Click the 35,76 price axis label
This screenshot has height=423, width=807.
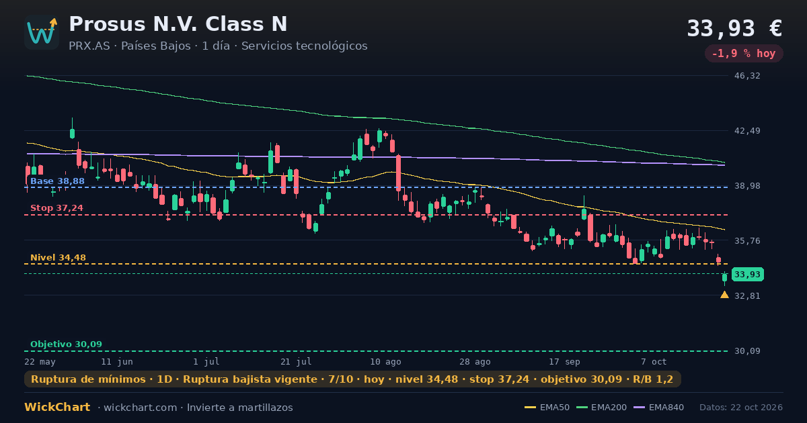[747, 240]
